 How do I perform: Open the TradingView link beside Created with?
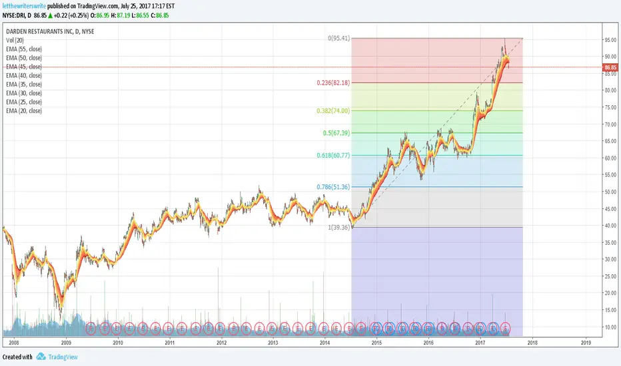tap(63, 357)
